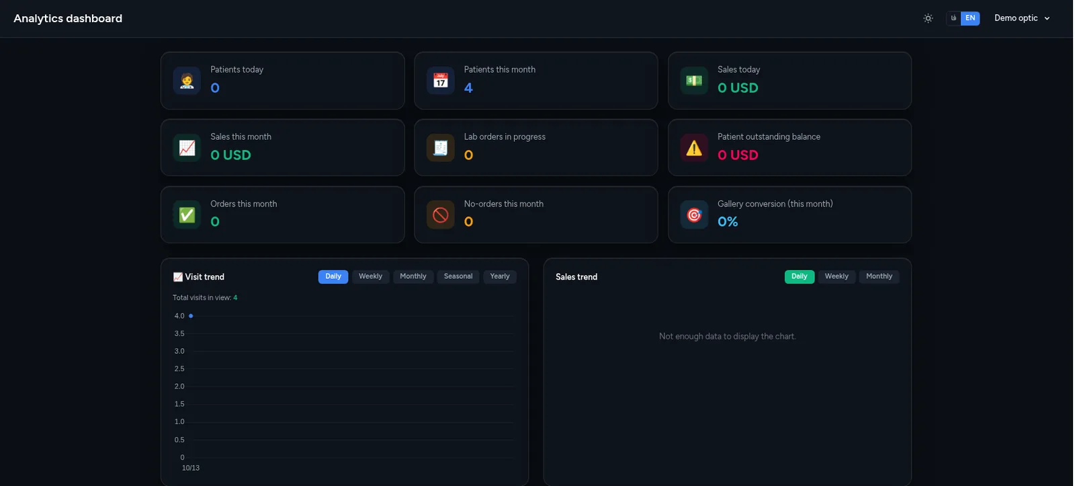Switch language to Farsi
1075x486 pixels.
click(x=953, y=18)
